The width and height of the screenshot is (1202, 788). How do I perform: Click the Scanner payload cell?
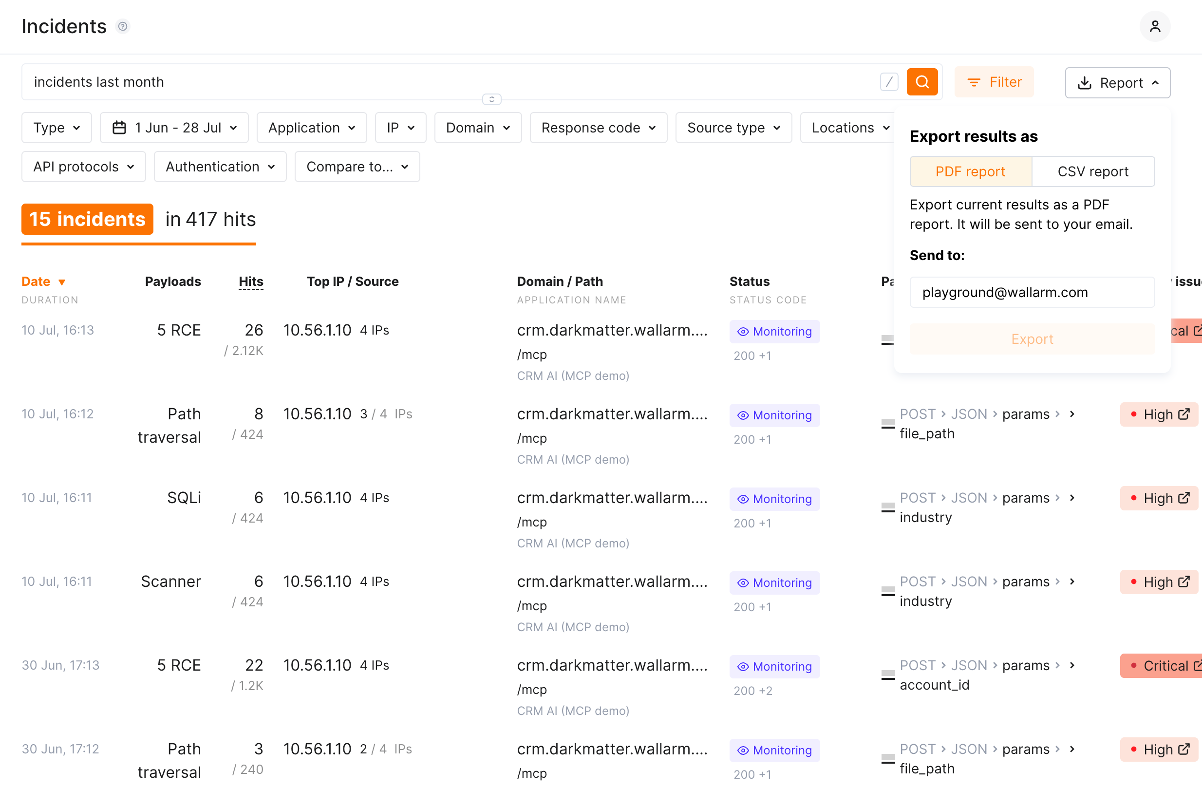click(170, 582)
